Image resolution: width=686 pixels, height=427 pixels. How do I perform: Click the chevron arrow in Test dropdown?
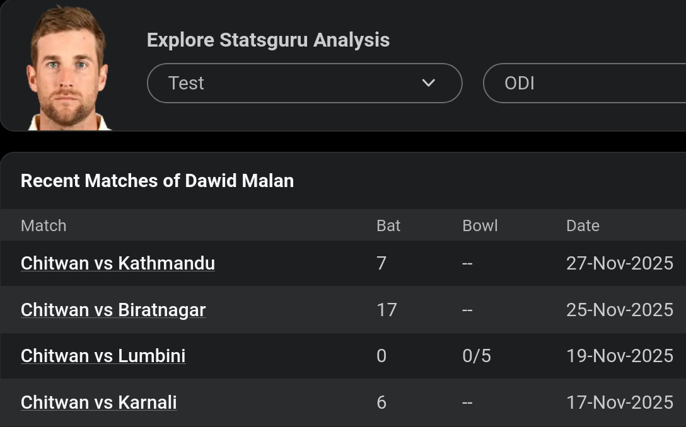[428, 83]
